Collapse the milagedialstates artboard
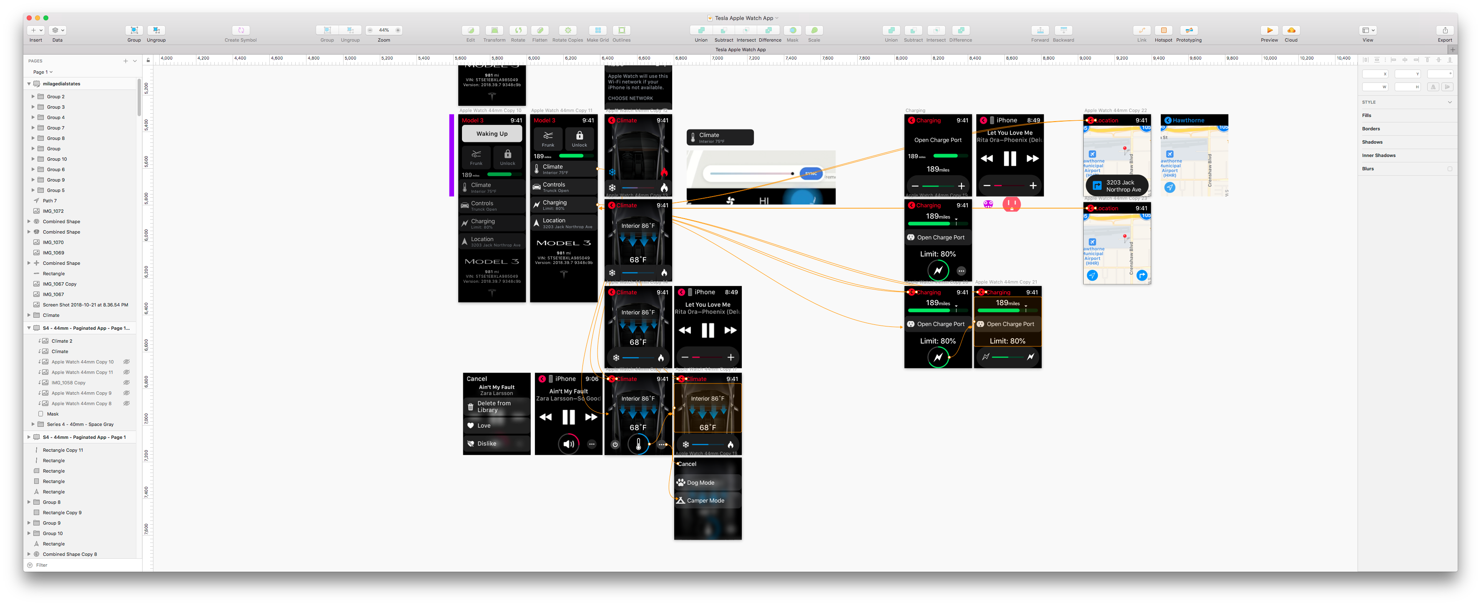This screenshot has height=605, width=1481. click(29, 84)
